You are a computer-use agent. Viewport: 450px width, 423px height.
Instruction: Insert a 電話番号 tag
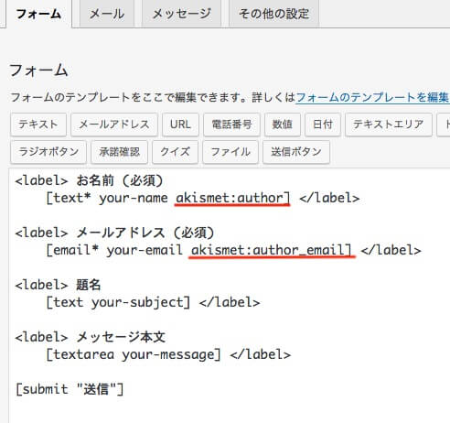click(231, 125)
